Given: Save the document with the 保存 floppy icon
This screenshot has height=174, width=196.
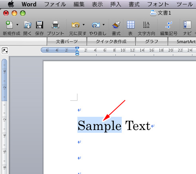Looking at the screenshot, I should click(x=40, y=25).
